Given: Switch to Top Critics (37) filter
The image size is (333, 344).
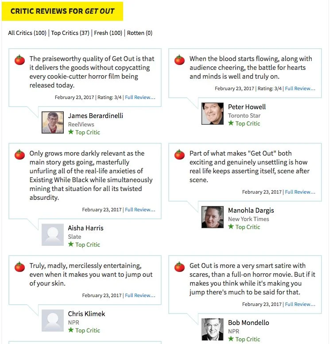Looking at the screenshot, I should (x=70, y=33).
